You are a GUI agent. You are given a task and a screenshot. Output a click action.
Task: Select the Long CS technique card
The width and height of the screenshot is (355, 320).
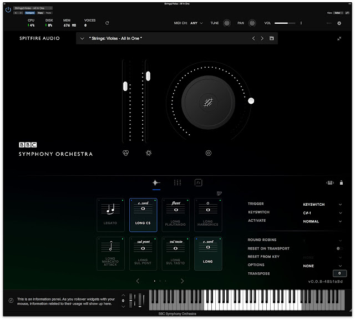click(x=143, y=215)
